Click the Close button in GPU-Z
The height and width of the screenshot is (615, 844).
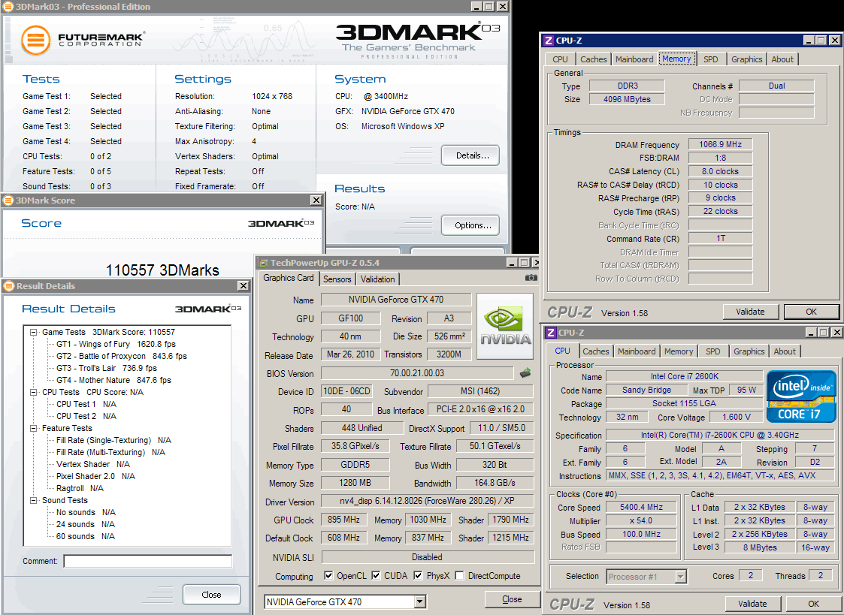coord(511,599)
